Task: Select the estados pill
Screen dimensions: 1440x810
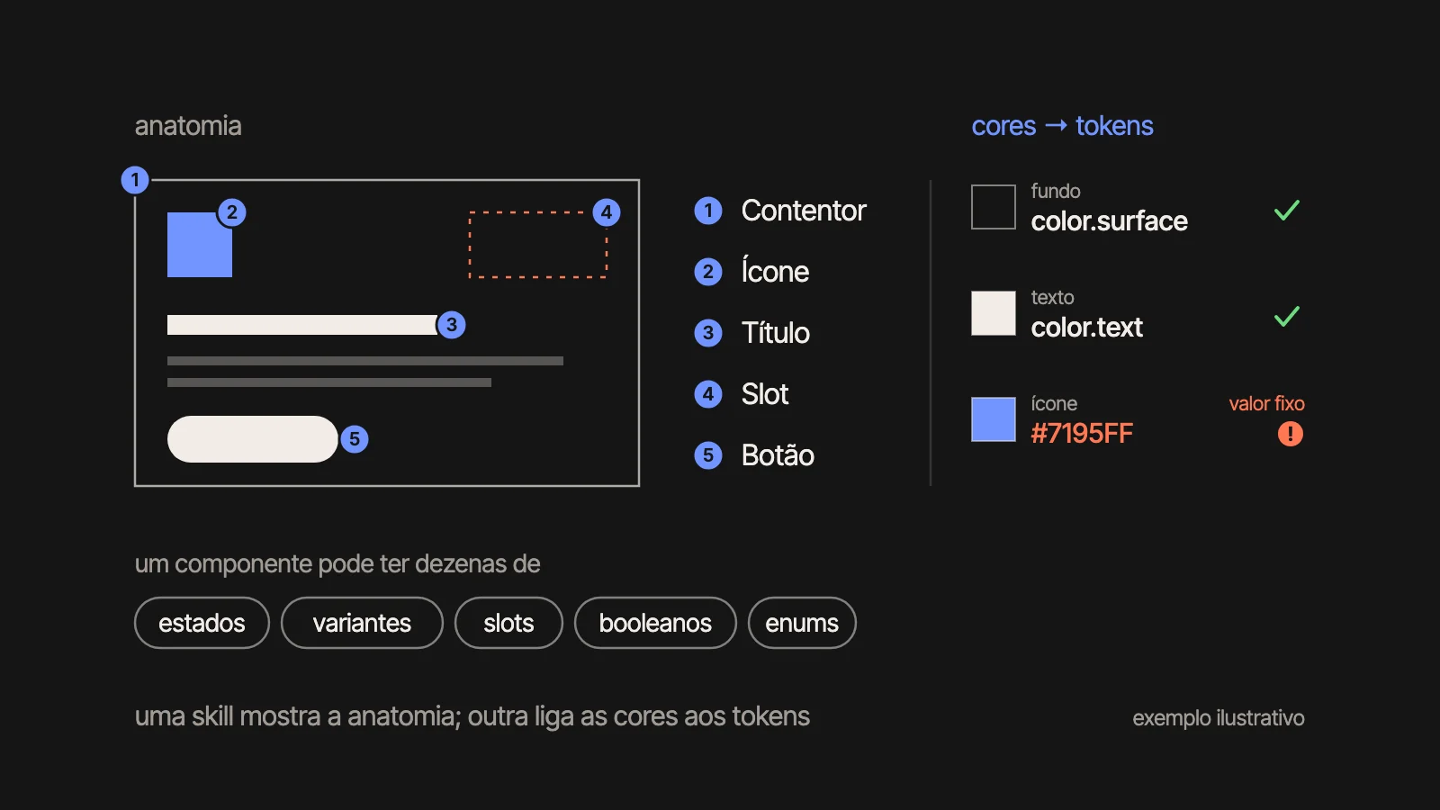Action: (x=202, y=623)
